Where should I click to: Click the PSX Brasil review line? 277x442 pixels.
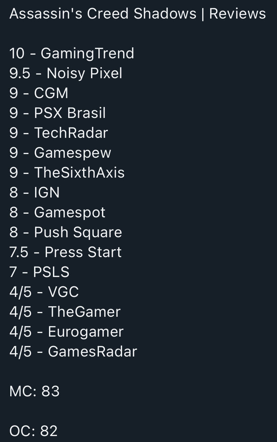point(58,113)
